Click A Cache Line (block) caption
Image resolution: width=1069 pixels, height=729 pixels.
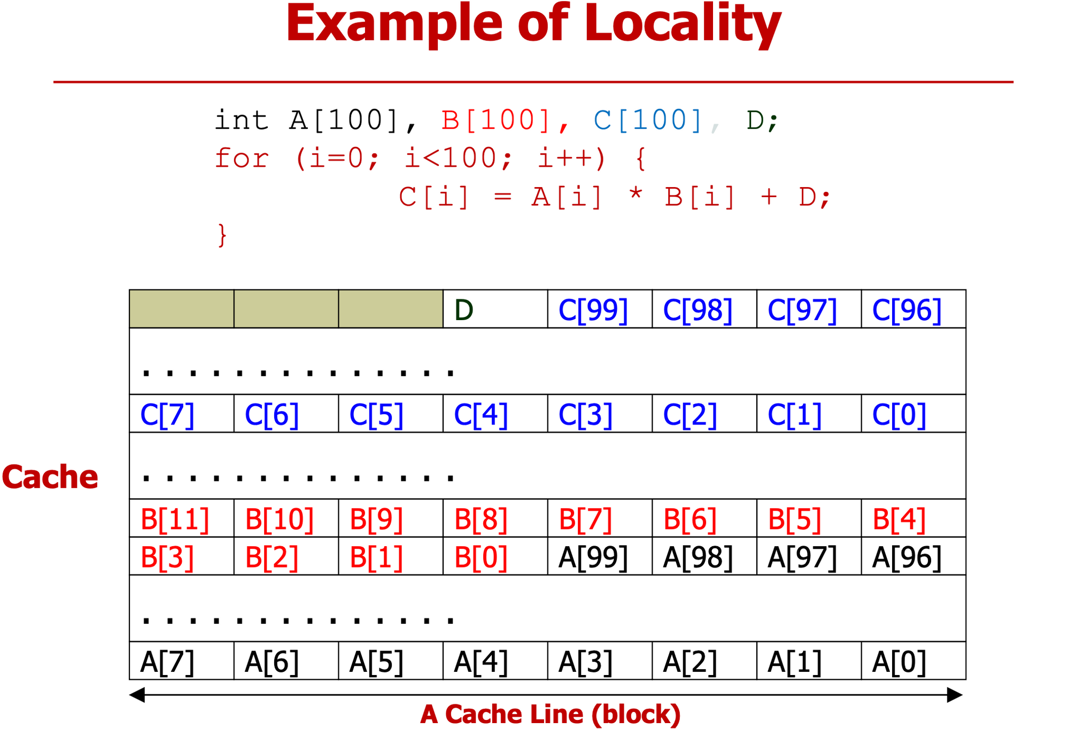point(550,714)
